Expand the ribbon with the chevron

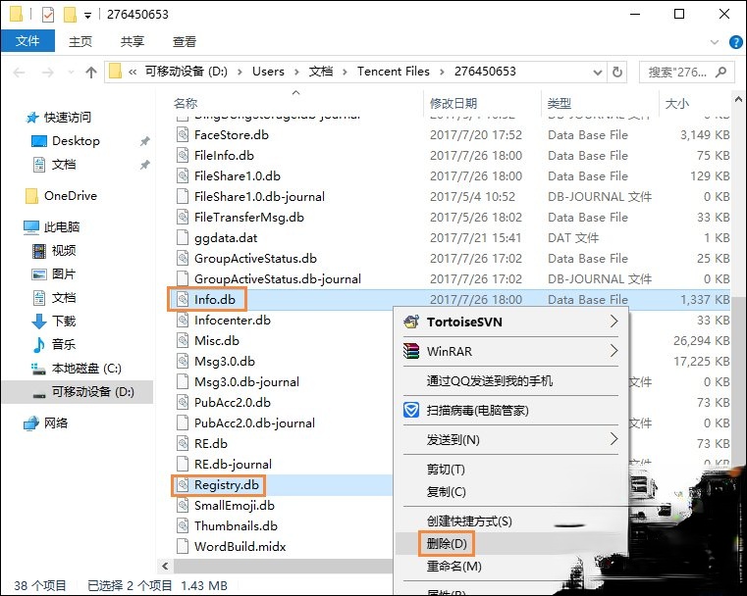click(x=715, y=42)
